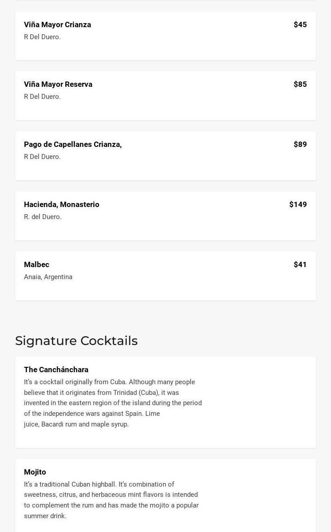Click the $45 price of Viña Mayor Crianza

pyautogui.click(x=300, y=25)
